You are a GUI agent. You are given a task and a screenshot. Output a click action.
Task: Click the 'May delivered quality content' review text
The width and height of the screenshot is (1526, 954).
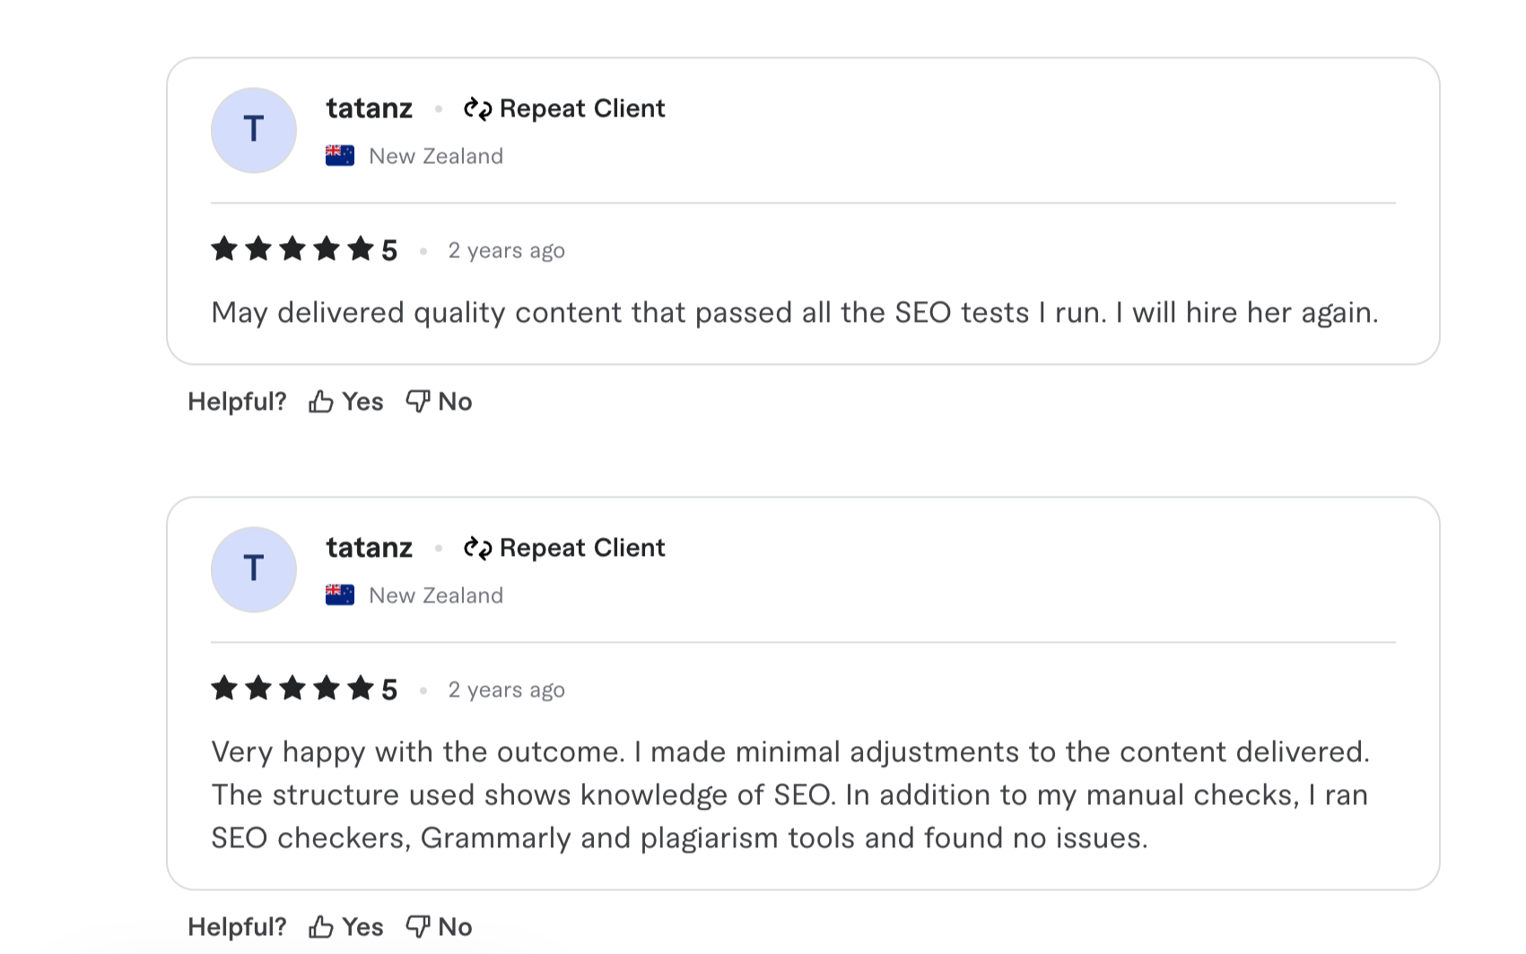click(794, 313)
